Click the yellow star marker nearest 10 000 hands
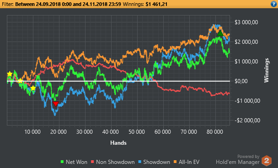278x168 pixels. point(33,88)
